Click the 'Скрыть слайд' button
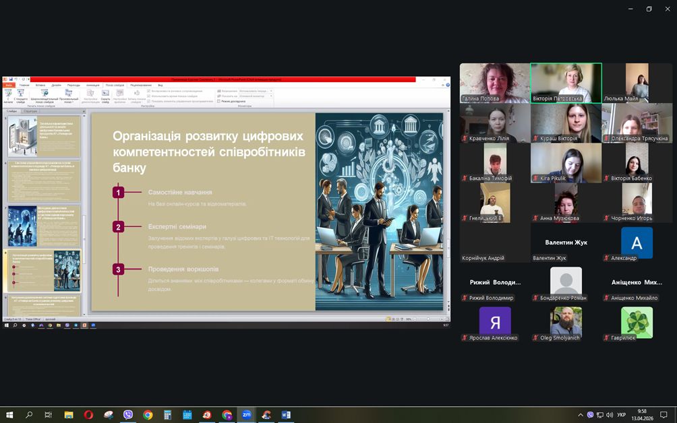Screen dimensions: 677x423 [105, 96]
